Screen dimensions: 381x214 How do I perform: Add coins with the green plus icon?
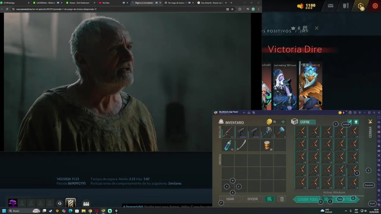(283, 122)
